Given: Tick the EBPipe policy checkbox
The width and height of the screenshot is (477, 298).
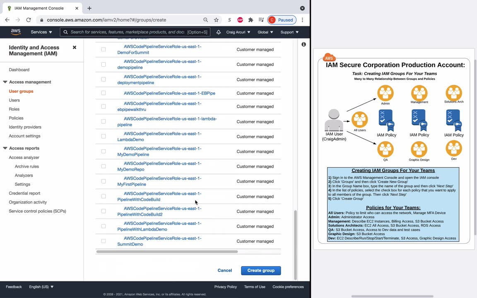Looking at the screenshot, I should pos(104,93).
